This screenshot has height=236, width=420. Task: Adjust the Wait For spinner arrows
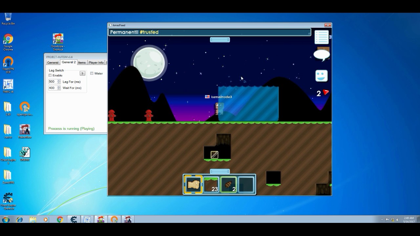pos(59,88)
